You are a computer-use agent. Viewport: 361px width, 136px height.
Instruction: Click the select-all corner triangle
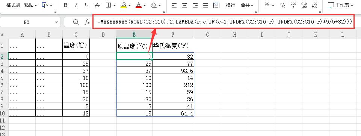[2, 35]
